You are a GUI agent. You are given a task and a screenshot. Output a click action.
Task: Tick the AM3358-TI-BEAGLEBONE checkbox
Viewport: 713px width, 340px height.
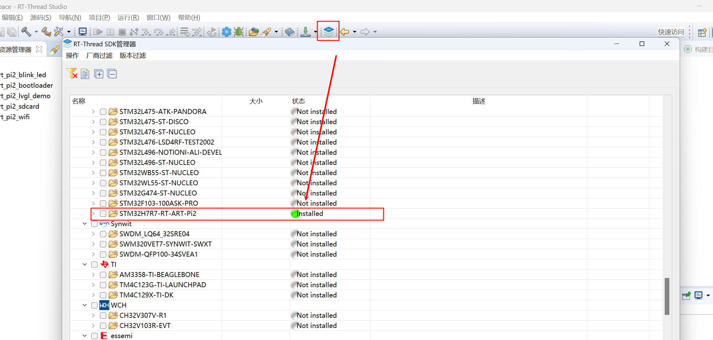tap(103, 275)
